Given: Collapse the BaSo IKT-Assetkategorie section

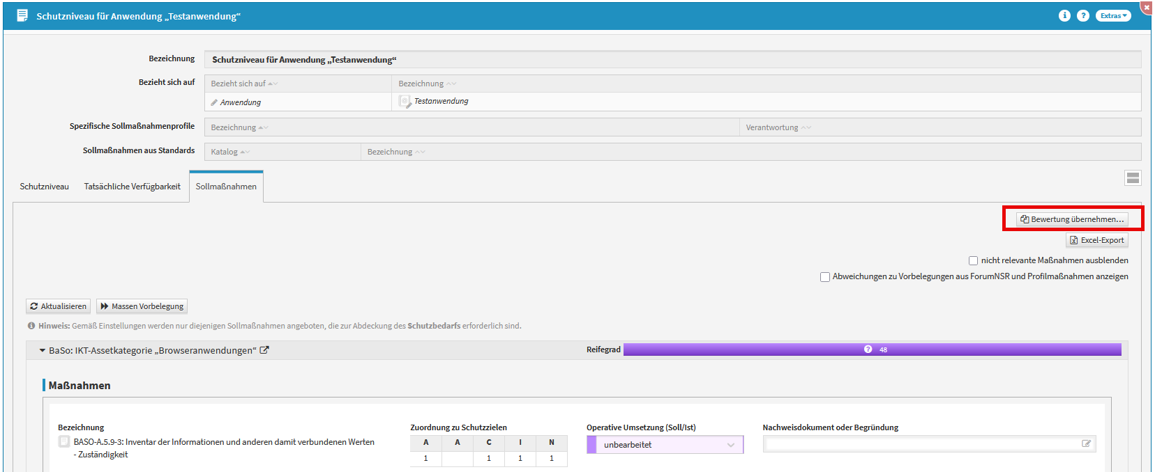Looking at the screenshot, I should [x=43, y=350].
